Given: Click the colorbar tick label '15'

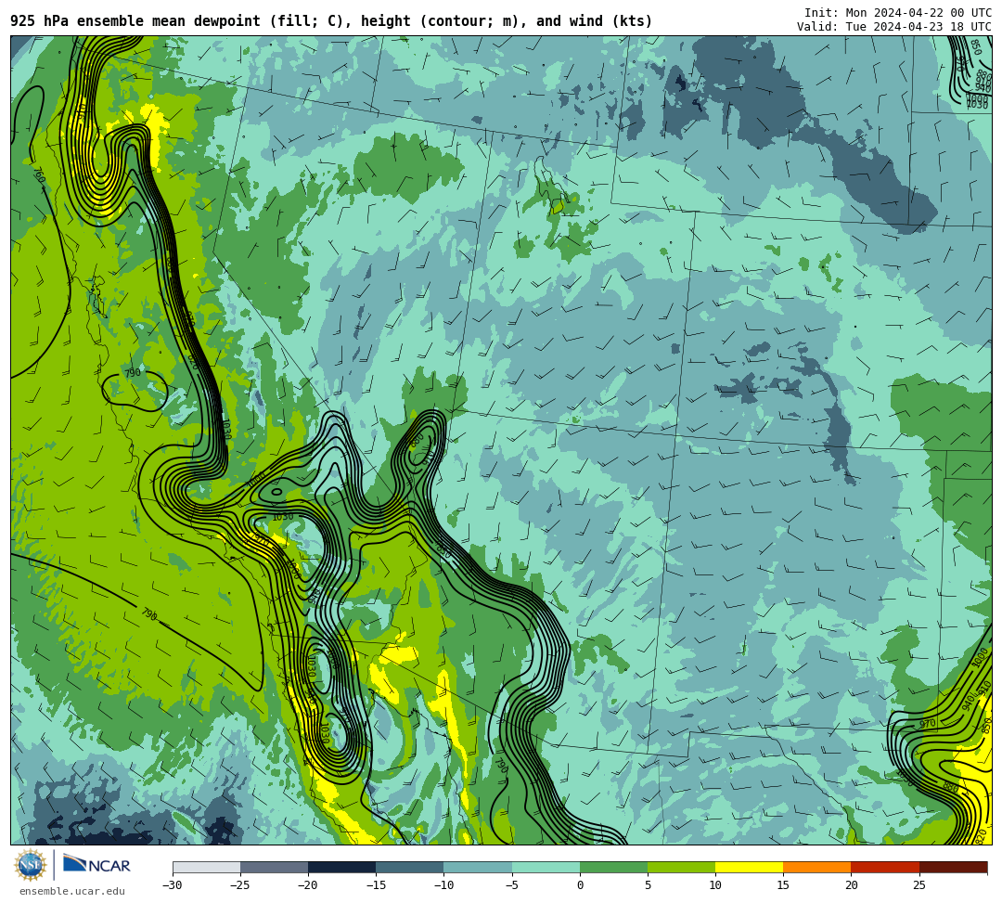Looking at the screenshot, I should (x=783, y=885).
